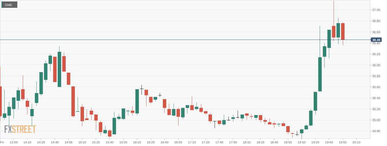Click the long red candle just after 14:55
387x146 pixels.
tap(73, 101)
